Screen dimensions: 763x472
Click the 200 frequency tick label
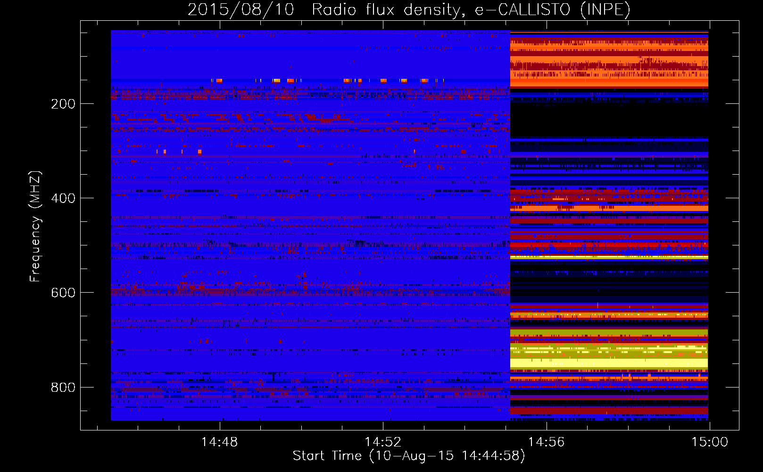(63, 104)
